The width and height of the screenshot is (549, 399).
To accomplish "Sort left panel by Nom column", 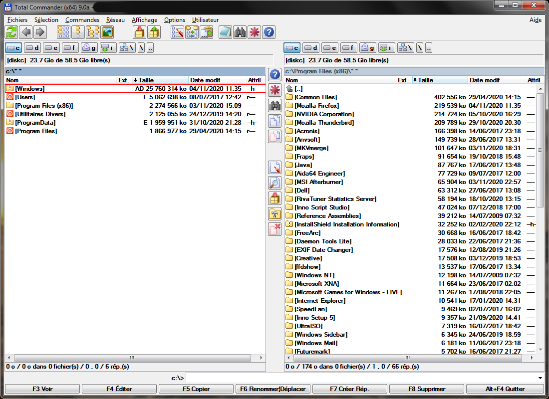I will 60,80.
